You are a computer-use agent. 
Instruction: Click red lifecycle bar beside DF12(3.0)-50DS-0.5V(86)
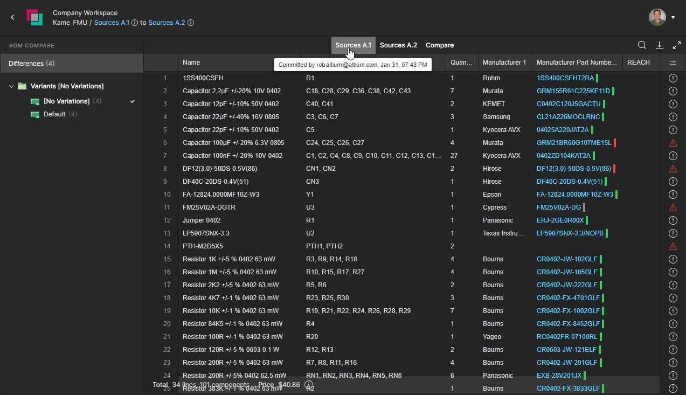(x=614, y=169)
